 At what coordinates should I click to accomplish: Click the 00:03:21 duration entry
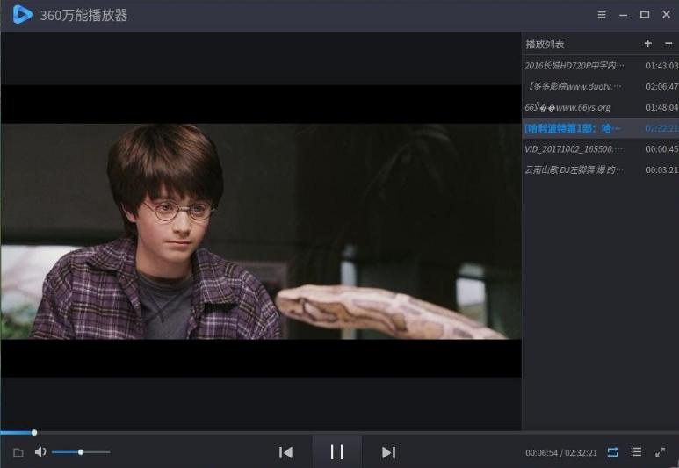point(661,169)
